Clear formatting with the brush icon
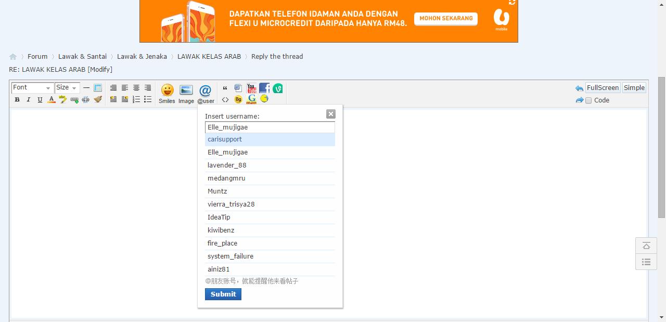The image size is (666, 322). [x=97, y=99]
